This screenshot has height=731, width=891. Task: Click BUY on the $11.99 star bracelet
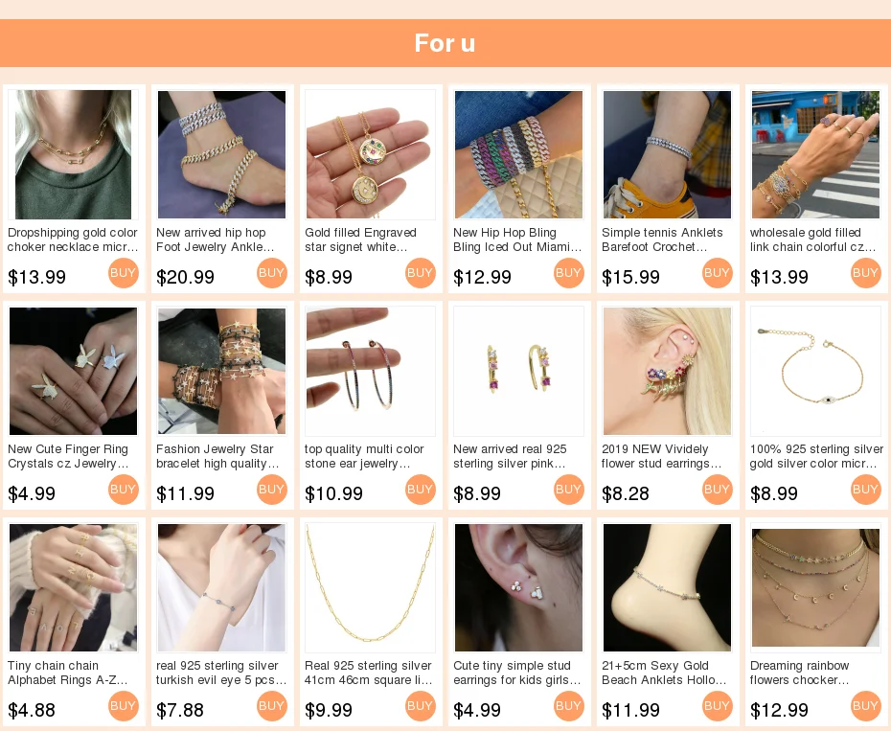[x=272, y=490]
